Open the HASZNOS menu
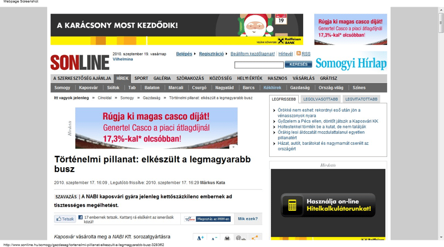Viewport: 444px width, 247px height. point(277,79)
